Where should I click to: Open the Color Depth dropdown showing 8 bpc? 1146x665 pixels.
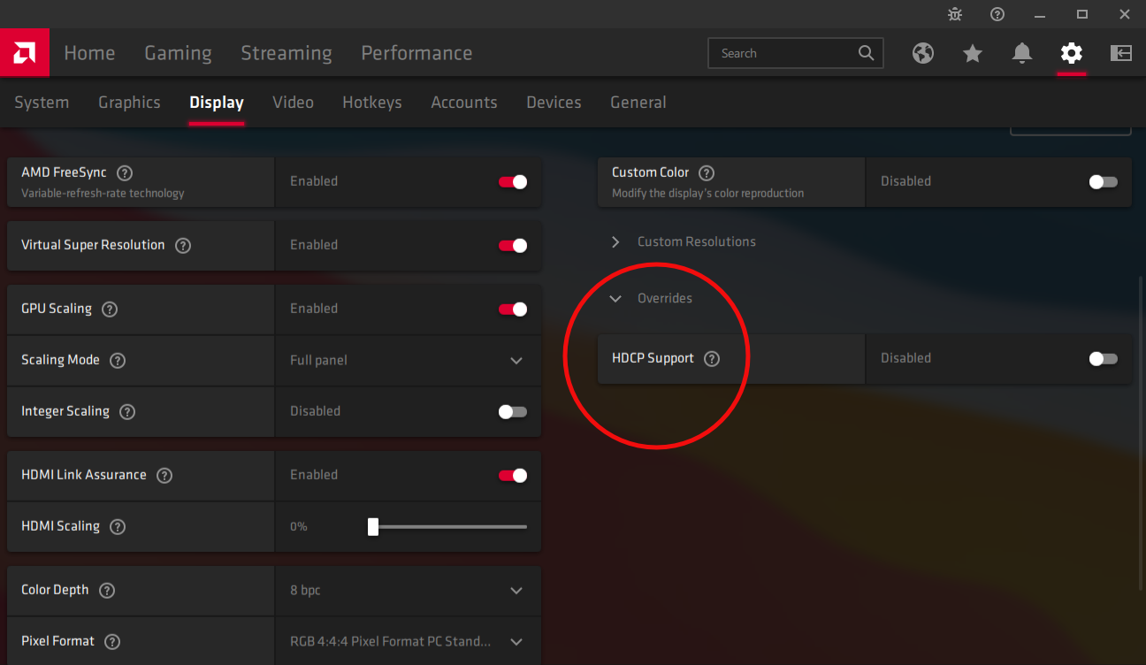point(408,590)
